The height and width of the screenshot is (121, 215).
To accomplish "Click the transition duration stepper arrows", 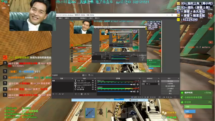I will click(x=159, y=84).
